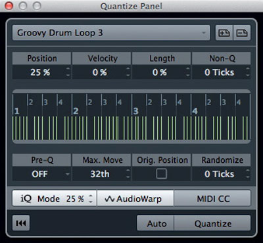Click the Position percentage stepper arrows
263x243 pixels.
pos(68,72)
